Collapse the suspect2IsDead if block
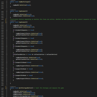 point(6,69)
